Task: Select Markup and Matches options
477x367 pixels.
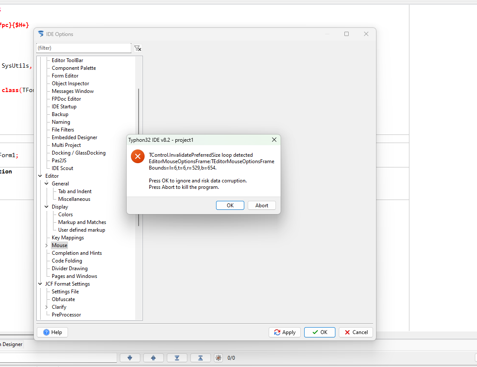Action: (x=82, y=222)
